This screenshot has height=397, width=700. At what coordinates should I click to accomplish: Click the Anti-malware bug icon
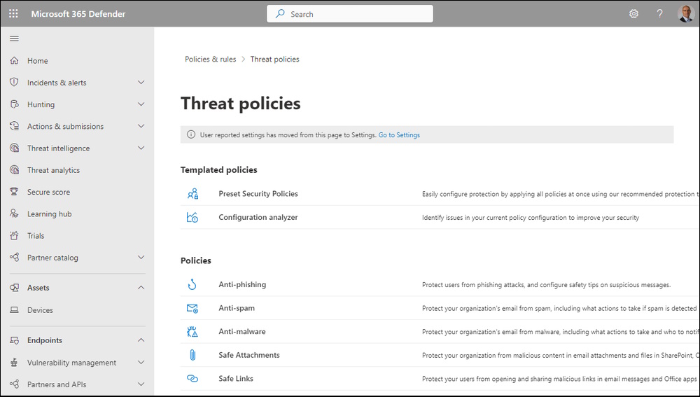[192, 331]
